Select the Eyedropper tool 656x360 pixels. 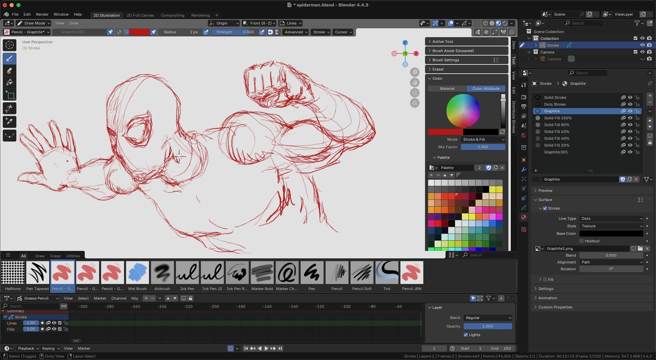coord(9,122)
